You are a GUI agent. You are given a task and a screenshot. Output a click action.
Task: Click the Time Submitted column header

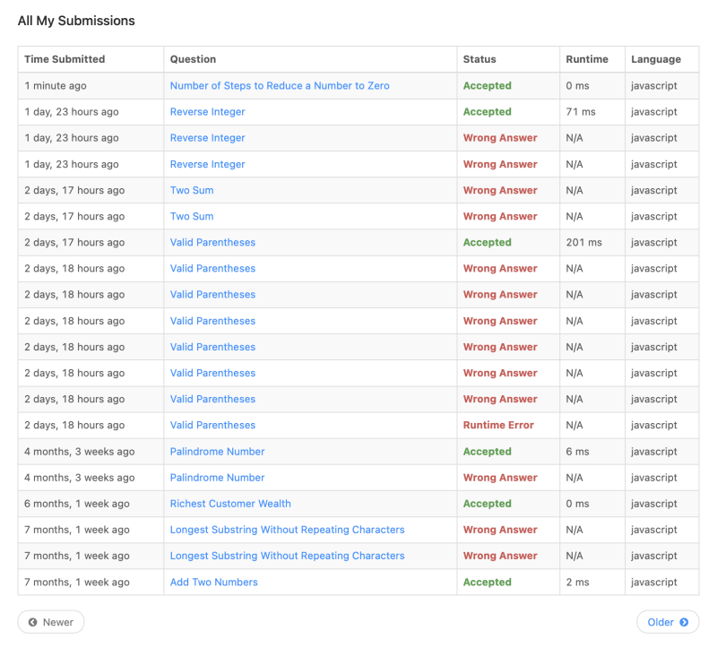pyautogui.click(x=66, y=59)
